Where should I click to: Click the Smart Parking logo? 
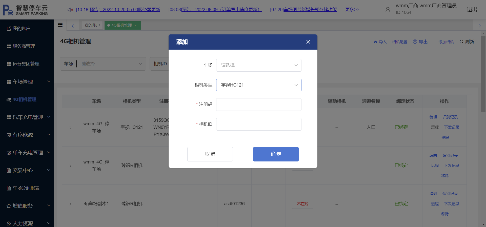[x=25, y=10]
